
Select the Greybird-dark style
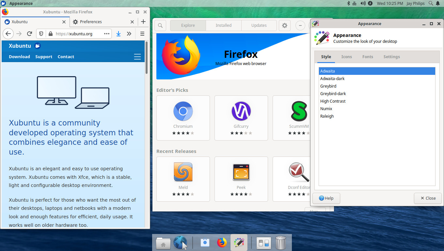pos(333,93)
